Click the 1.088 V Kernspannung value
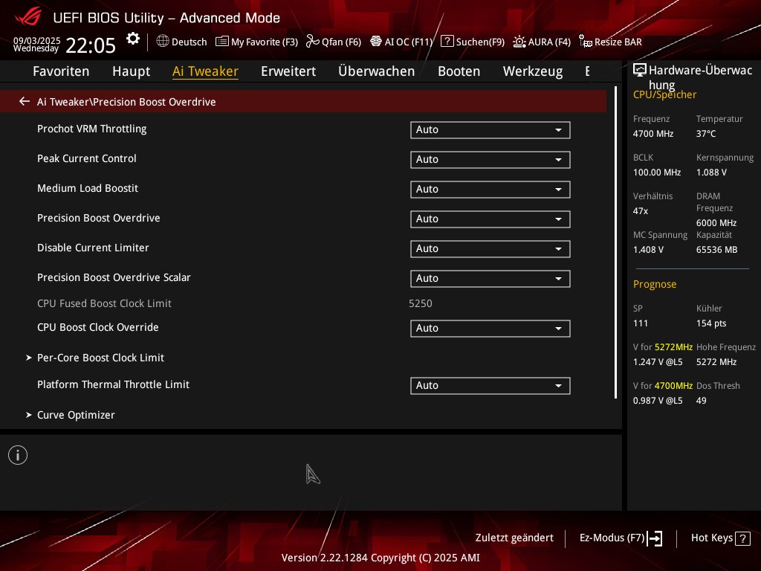This screenshot has width=761, height=571. (711, 172)
